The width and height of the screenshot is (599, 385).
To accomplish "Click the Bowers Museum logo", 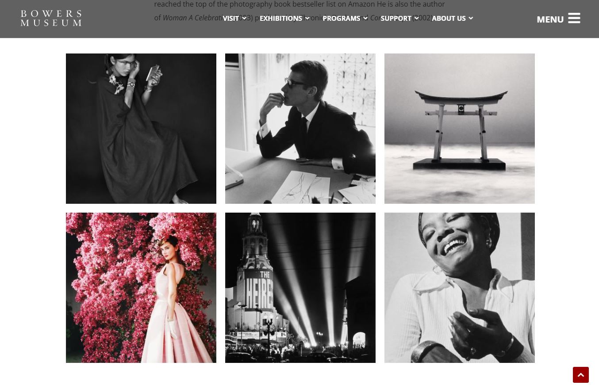I will (x=51, y=19).
